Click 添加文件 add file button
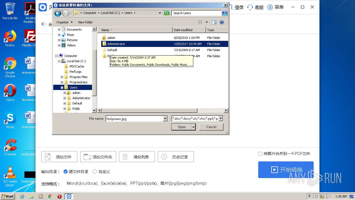 pos(59,157)
